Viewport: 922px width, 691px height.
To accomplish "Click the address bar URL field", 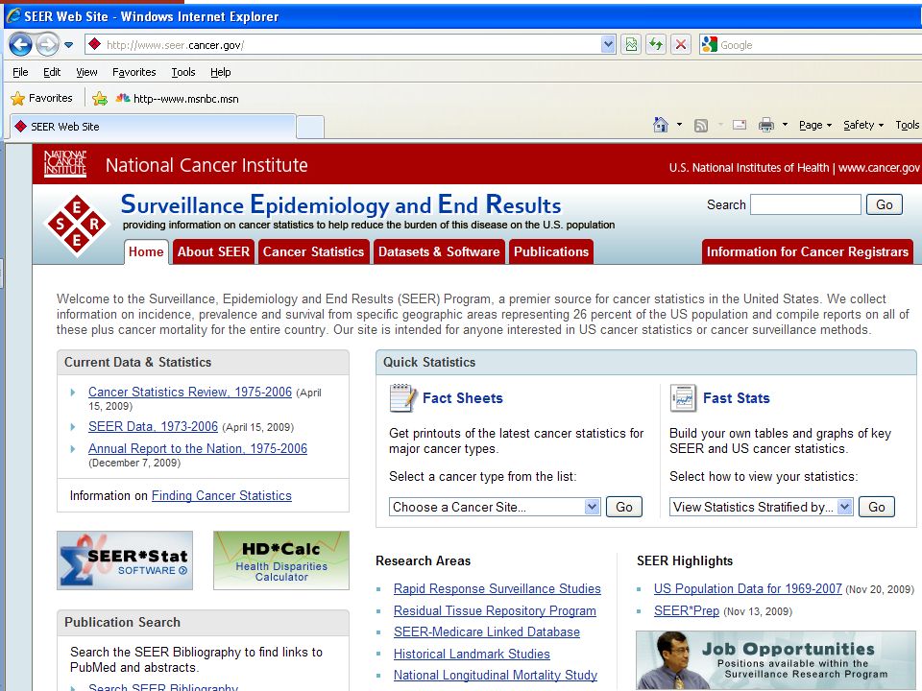I will [x=343, y=45].
